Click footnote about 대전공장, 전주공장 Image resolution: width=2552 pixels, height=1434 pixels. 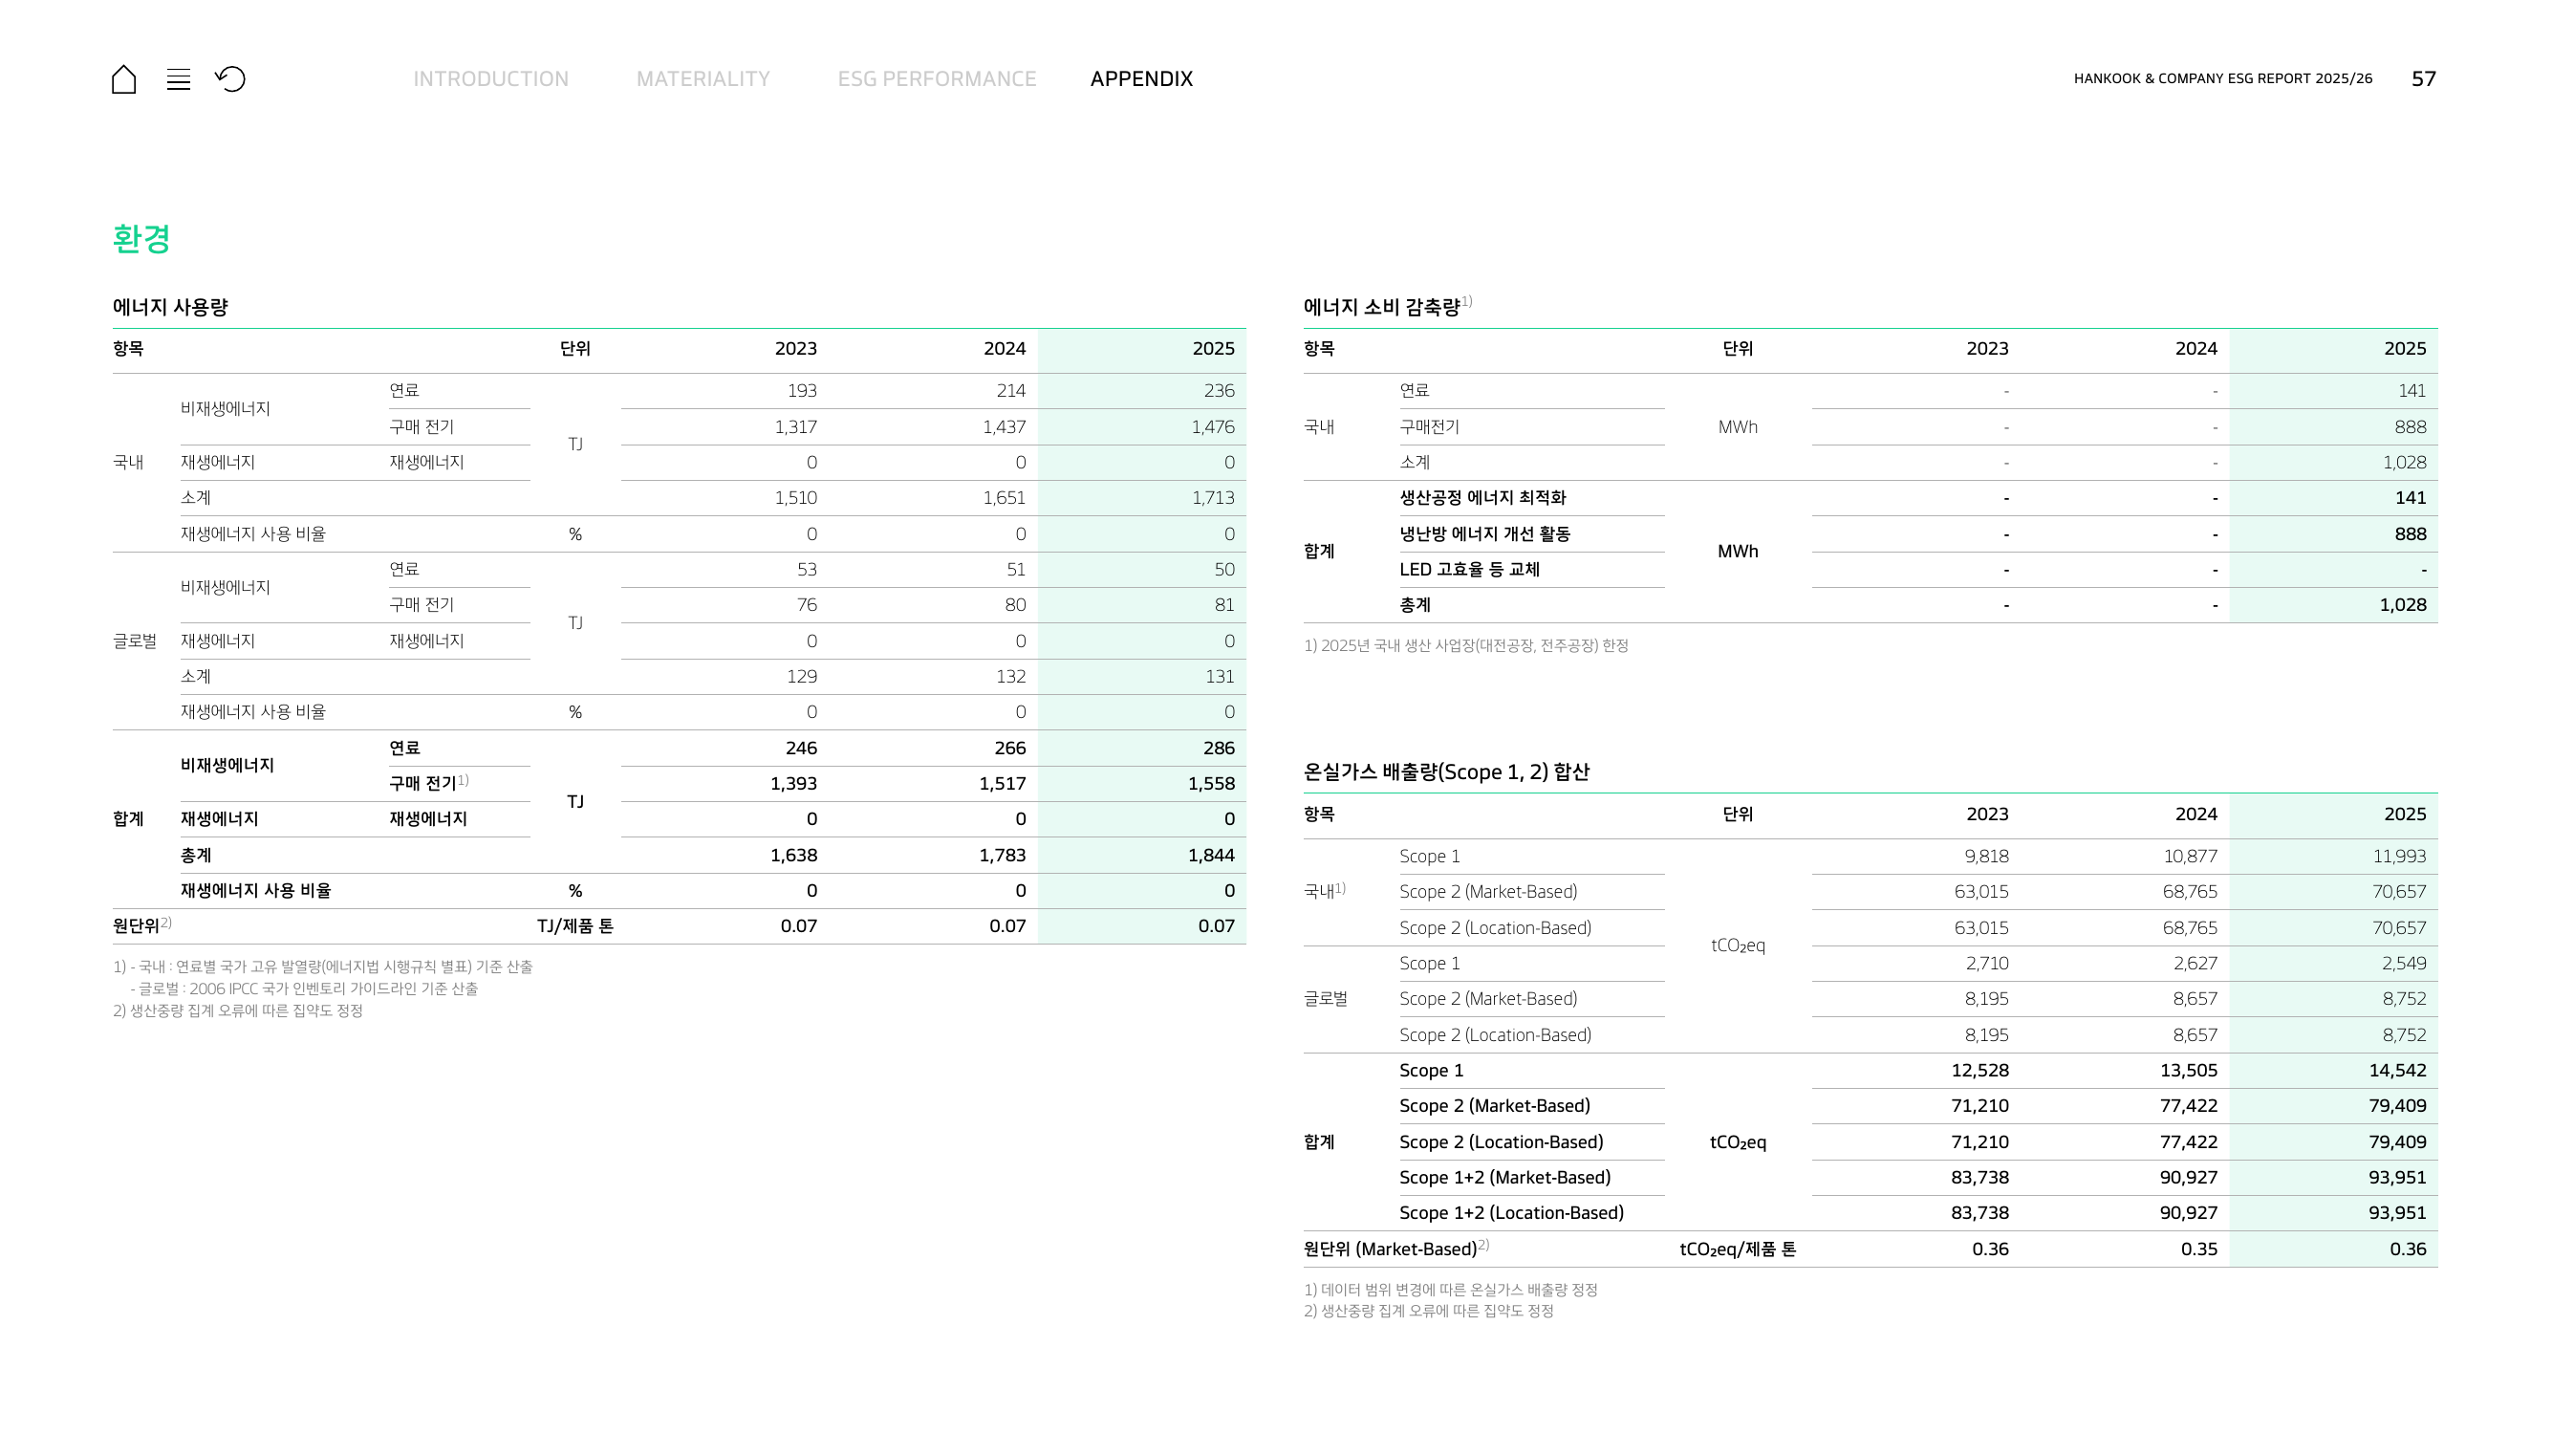[1465, 645]
